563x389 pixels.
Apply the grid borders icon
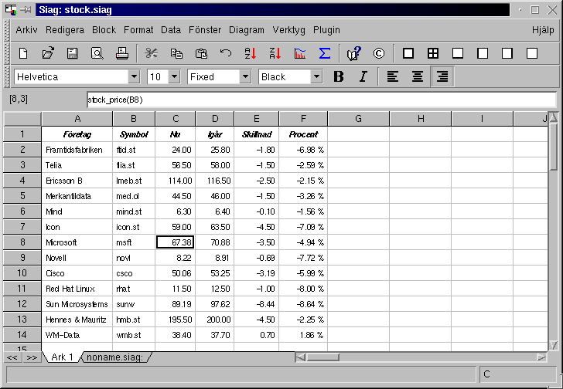[x=433, y=53]
